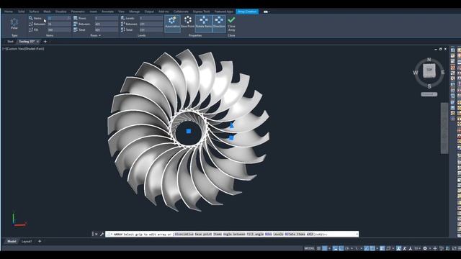Toggle MODEL space button in status bar
Screen dimensions: 461x259
[x=309, y=248]
